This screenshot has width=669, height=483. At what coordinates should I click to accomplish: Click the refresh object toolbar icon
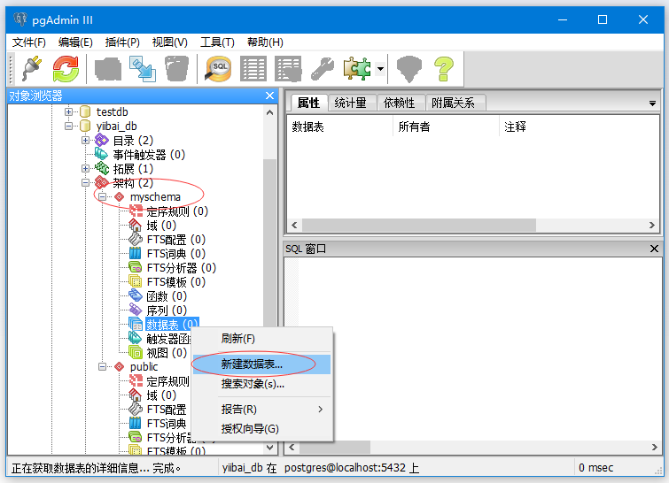pyautogui.click(x=66, y=68)
